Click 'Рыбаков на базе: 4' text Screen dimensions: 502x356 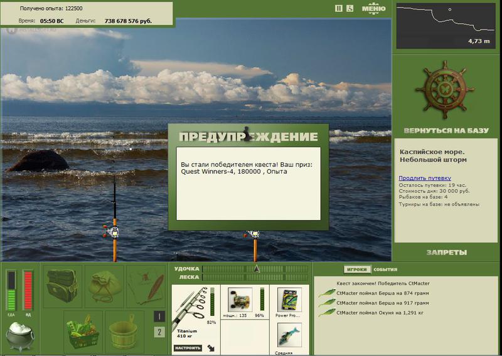pos(423,197)
